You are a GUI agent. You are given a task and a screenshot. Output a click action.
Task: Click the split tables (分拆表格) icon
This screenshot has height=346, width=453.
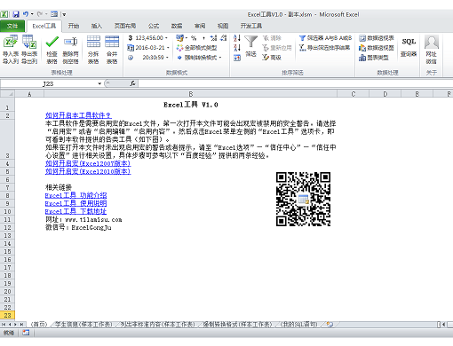point(93,42)
